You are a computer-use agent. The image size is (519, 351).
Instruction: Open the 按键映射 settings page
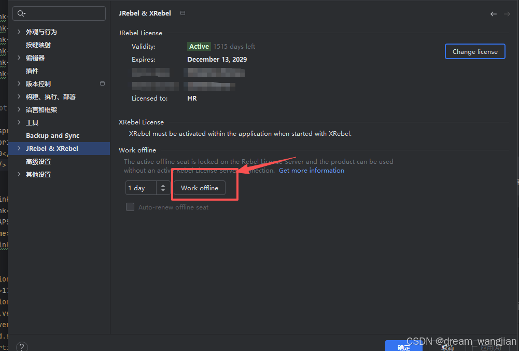point(38,45)
